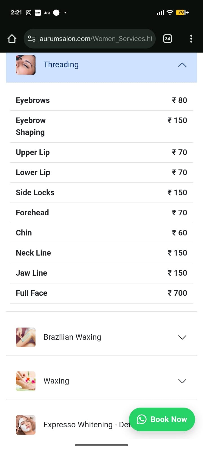Screen dimensions: 203x451
Task: Open the Chrome three-dot menu
Action: 191,39
